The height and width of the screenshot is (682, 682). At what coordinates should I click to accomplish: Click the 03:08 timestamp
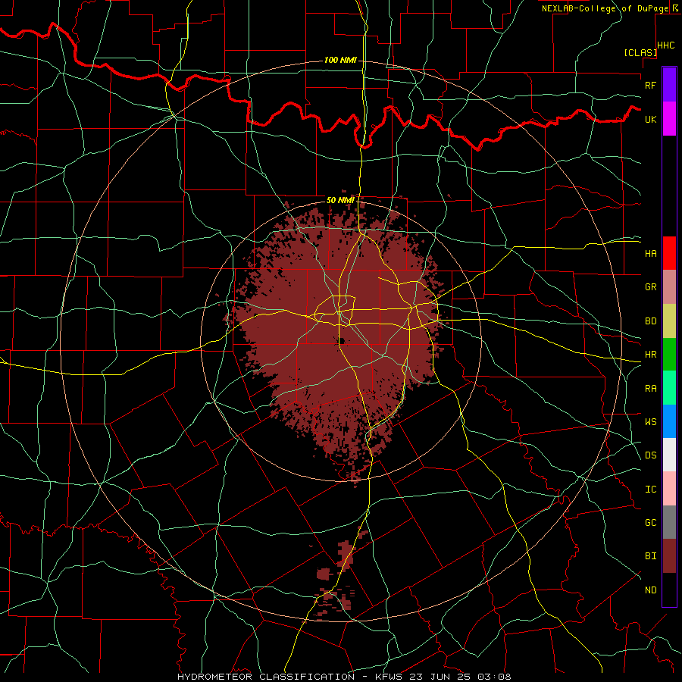coord(494,677)
